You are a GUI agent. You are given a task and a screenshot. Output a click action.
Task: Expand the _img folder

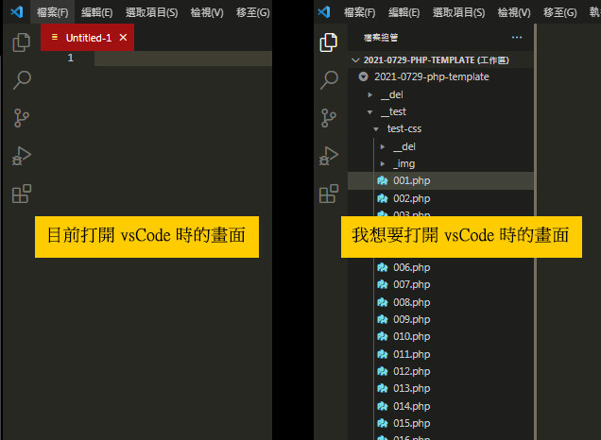[x=440, y=164]
